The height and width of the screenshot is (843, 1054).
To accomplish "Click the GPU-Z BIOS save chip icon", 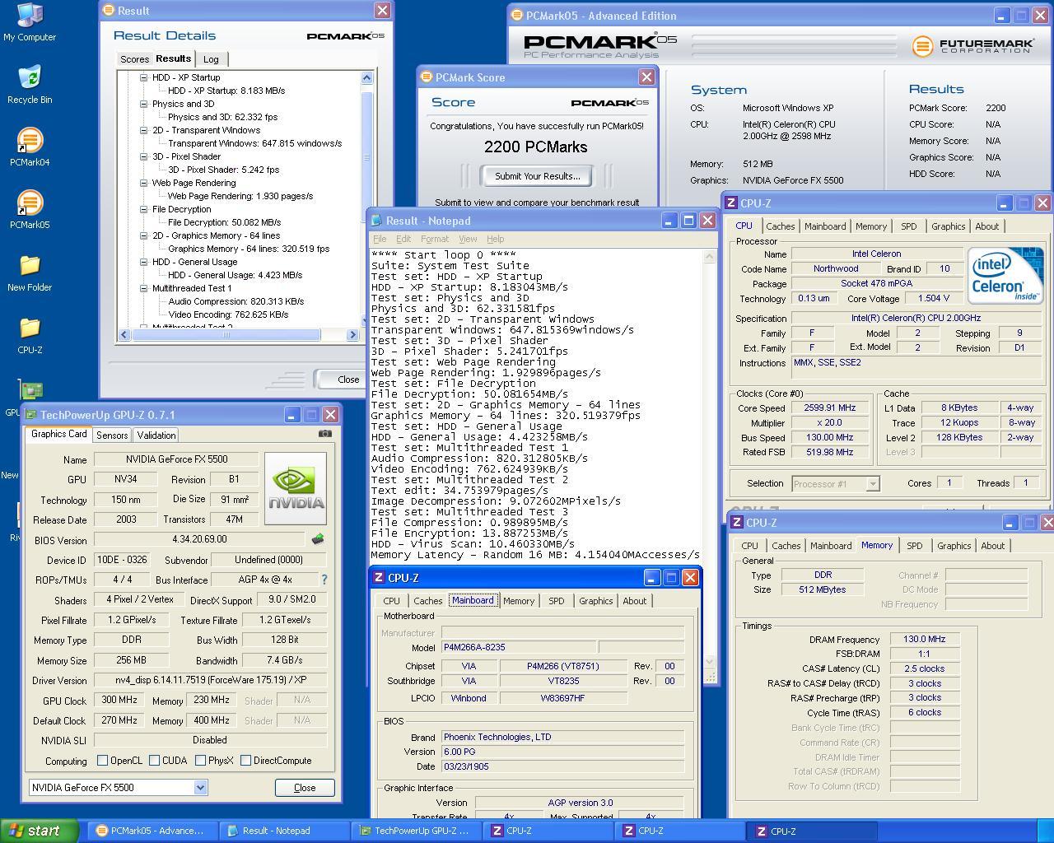I will [x=318, y=539].
